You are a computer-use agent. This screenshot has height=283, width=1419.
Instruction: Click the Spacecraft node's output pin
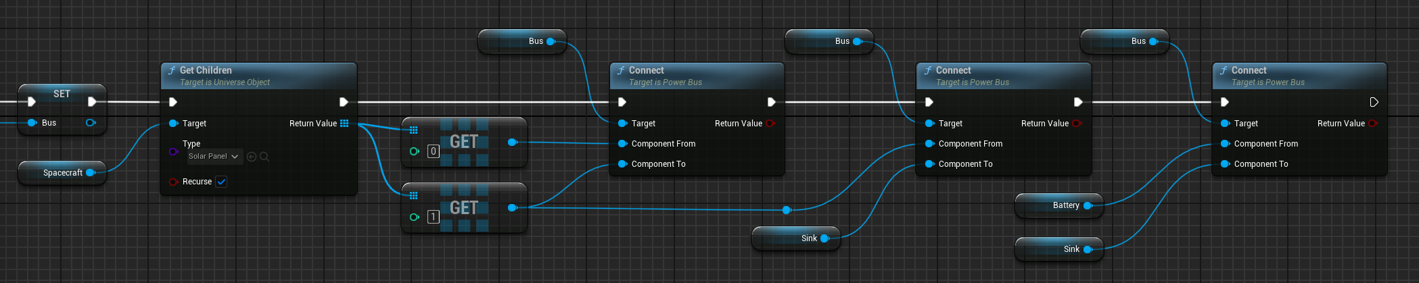click(x=90, y=173)
